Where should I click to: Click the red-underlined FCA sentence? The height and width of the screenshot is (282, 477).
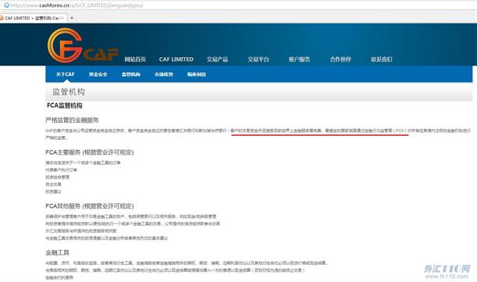point(319,130)
